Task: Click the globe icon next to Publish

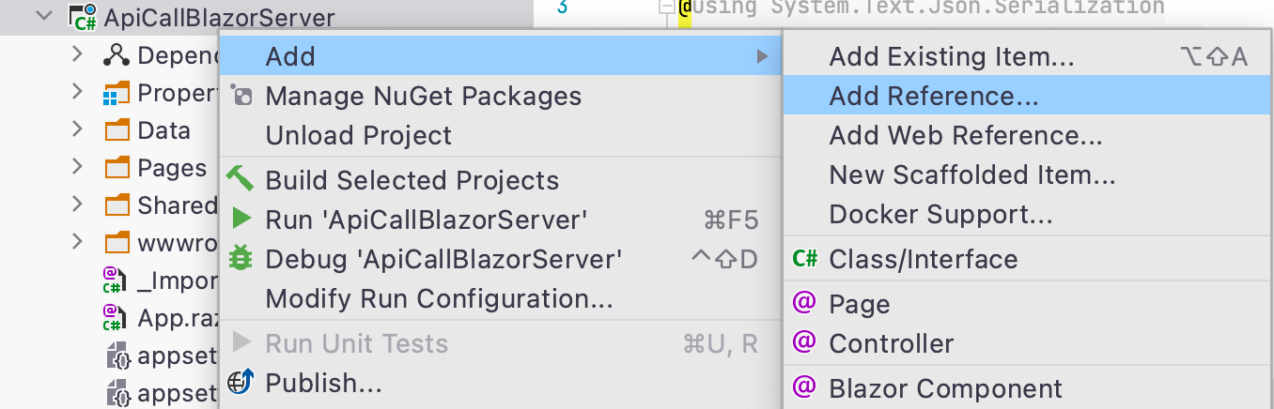Action: click(x=241, y=383)
